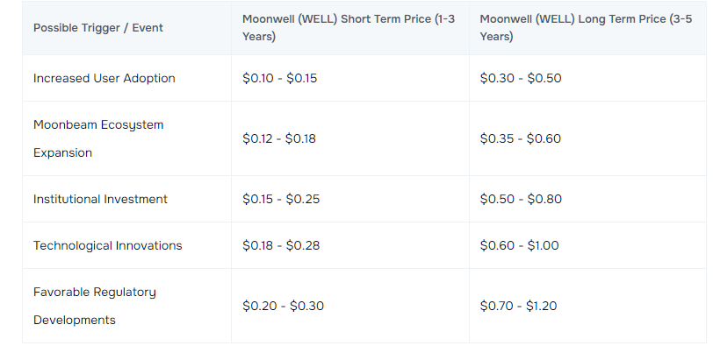Image resolution: width=713 pixels, height=353 pixels.
Task: Click the '$0.20 - $0.30' price range
Action: 283,306
